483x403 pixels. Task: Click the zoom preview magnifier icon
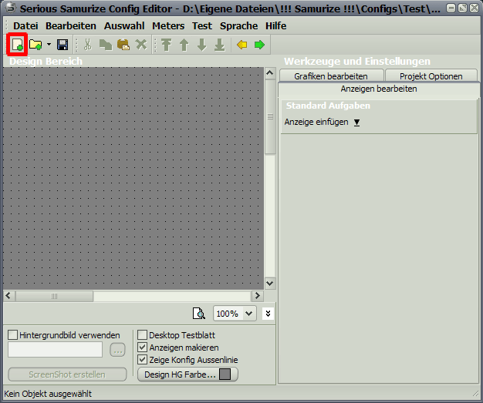(199, 314)
